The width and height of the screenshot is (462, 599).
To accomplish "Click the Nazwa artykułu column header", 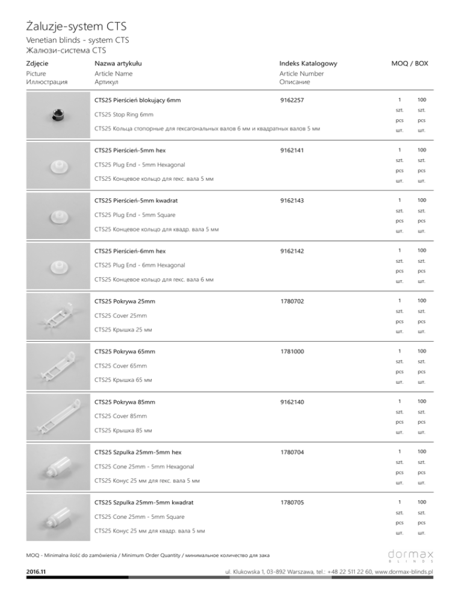I will (x=123, y=63).
